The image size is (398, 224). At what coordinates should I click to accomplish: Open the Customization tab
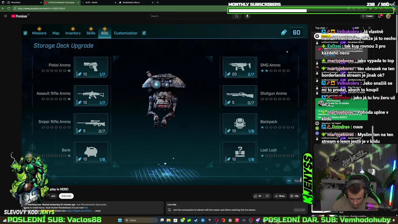point(126,33)
